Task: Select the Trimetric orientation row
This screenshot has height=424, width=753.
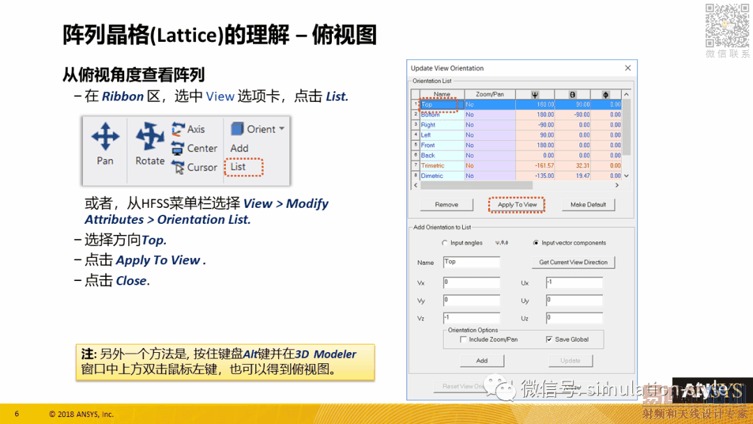Action: [517, 166]
